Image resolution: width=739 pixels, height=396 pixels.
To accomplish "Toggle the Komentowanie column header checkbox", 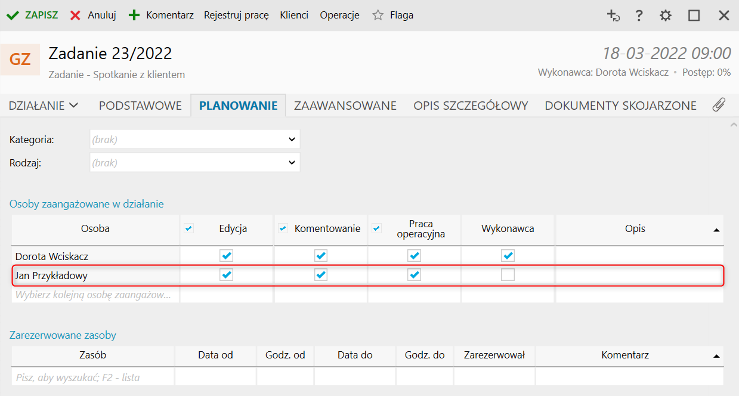I will tap(283, 228).
